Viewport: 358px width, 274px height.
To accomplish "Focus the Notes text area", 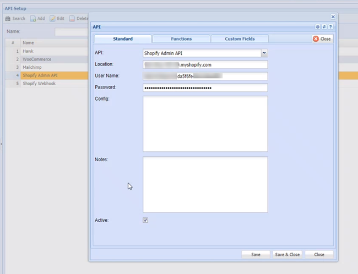I will click(205, 184).
